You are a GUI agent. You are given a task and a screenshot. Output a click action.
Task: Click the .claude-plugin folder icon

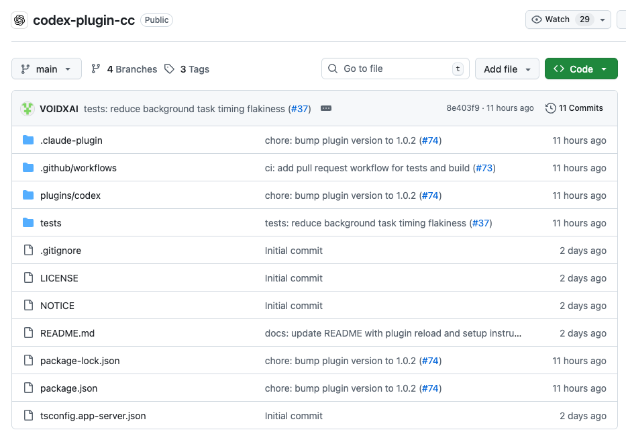pyautogui.click(x=28, y=140)
